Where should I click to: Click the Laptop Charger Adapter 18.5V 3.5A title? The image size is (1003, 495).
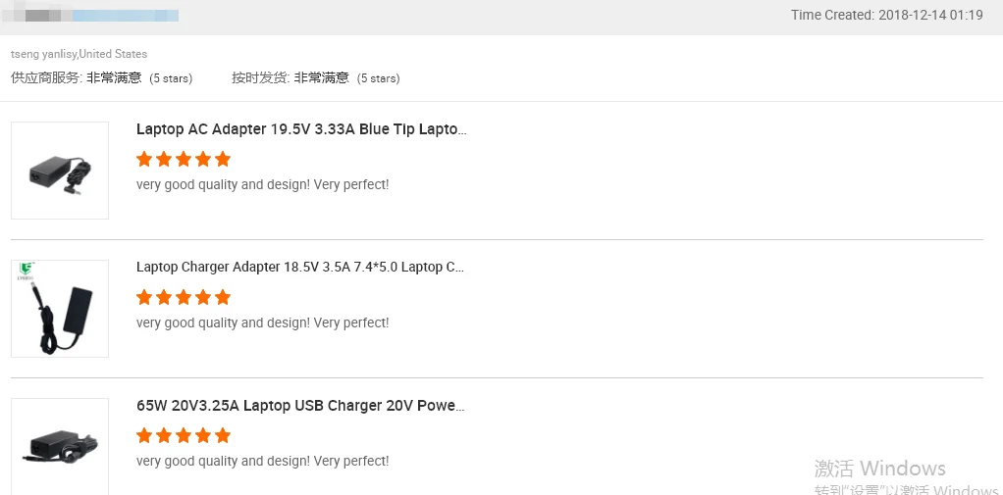point(300,267)
